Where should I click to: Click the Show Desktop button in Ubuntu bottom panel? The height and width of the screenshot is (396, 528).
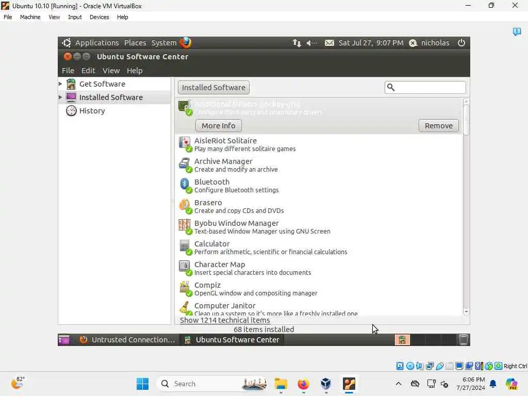63,340
